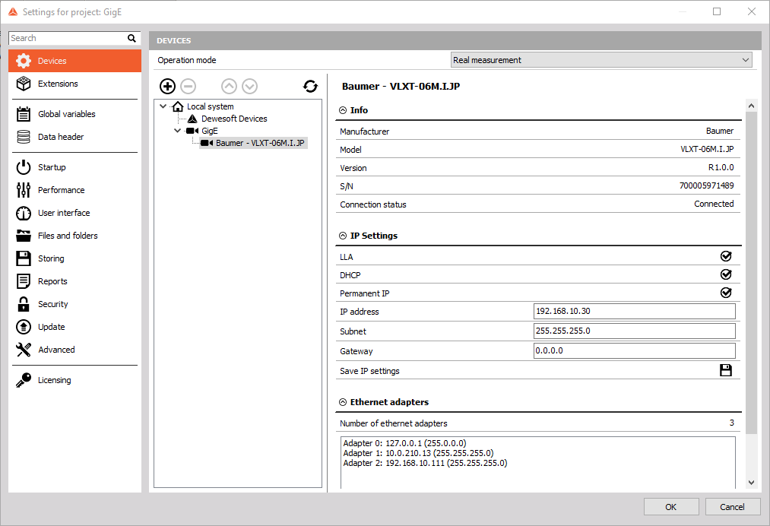
Task: Collapse the IP Settings section
Action: click(343, 236)
